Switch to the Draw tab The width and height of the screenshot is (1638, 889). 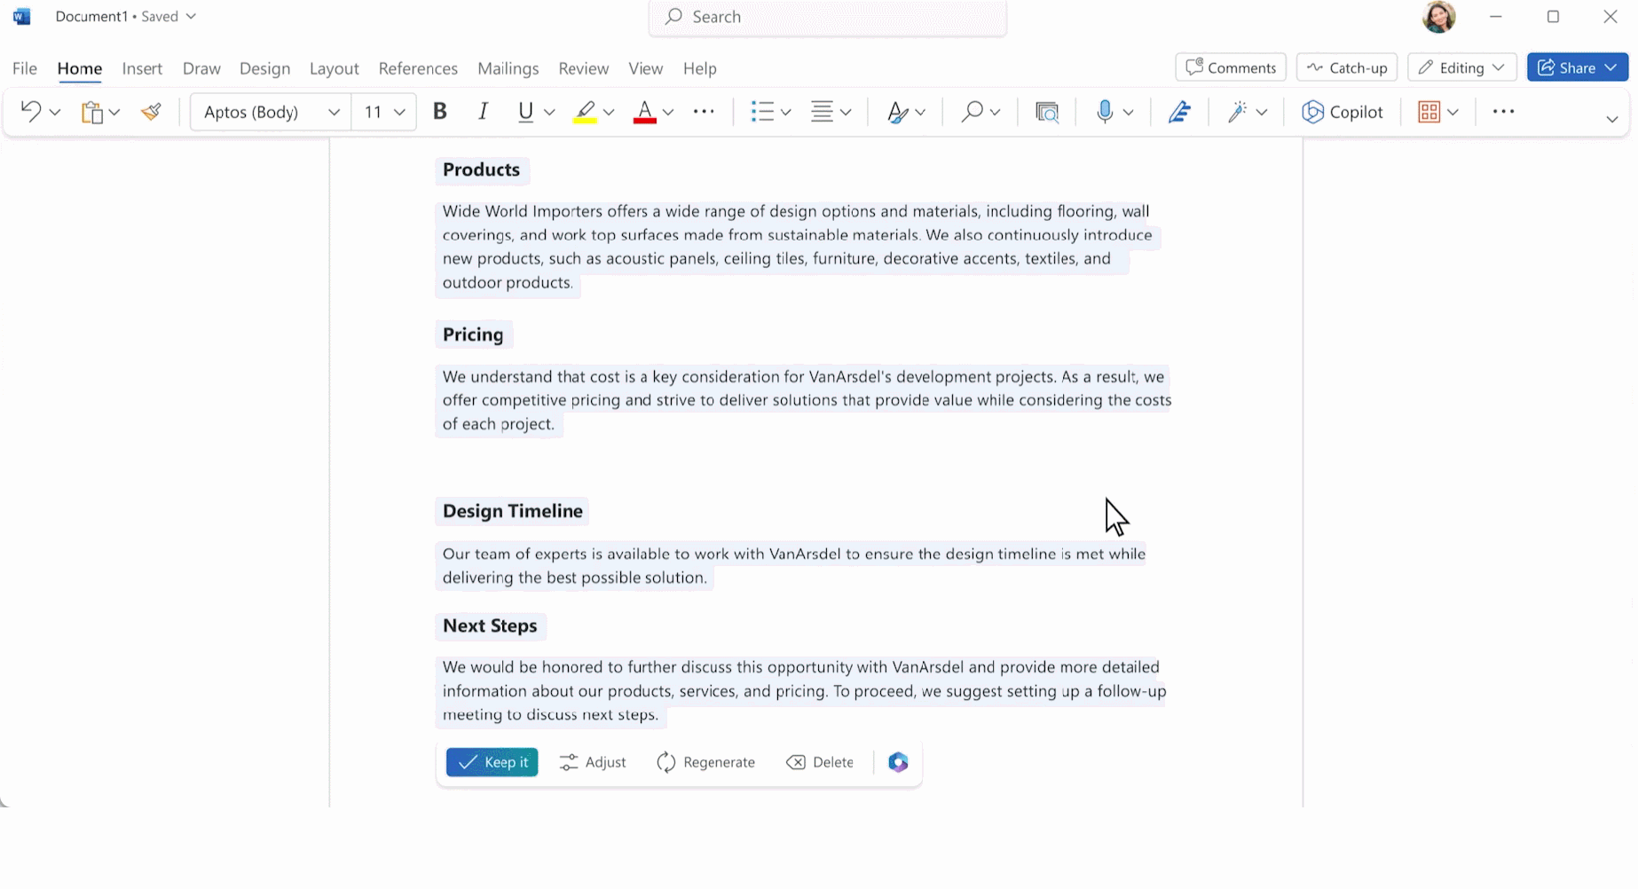point(201,68)
